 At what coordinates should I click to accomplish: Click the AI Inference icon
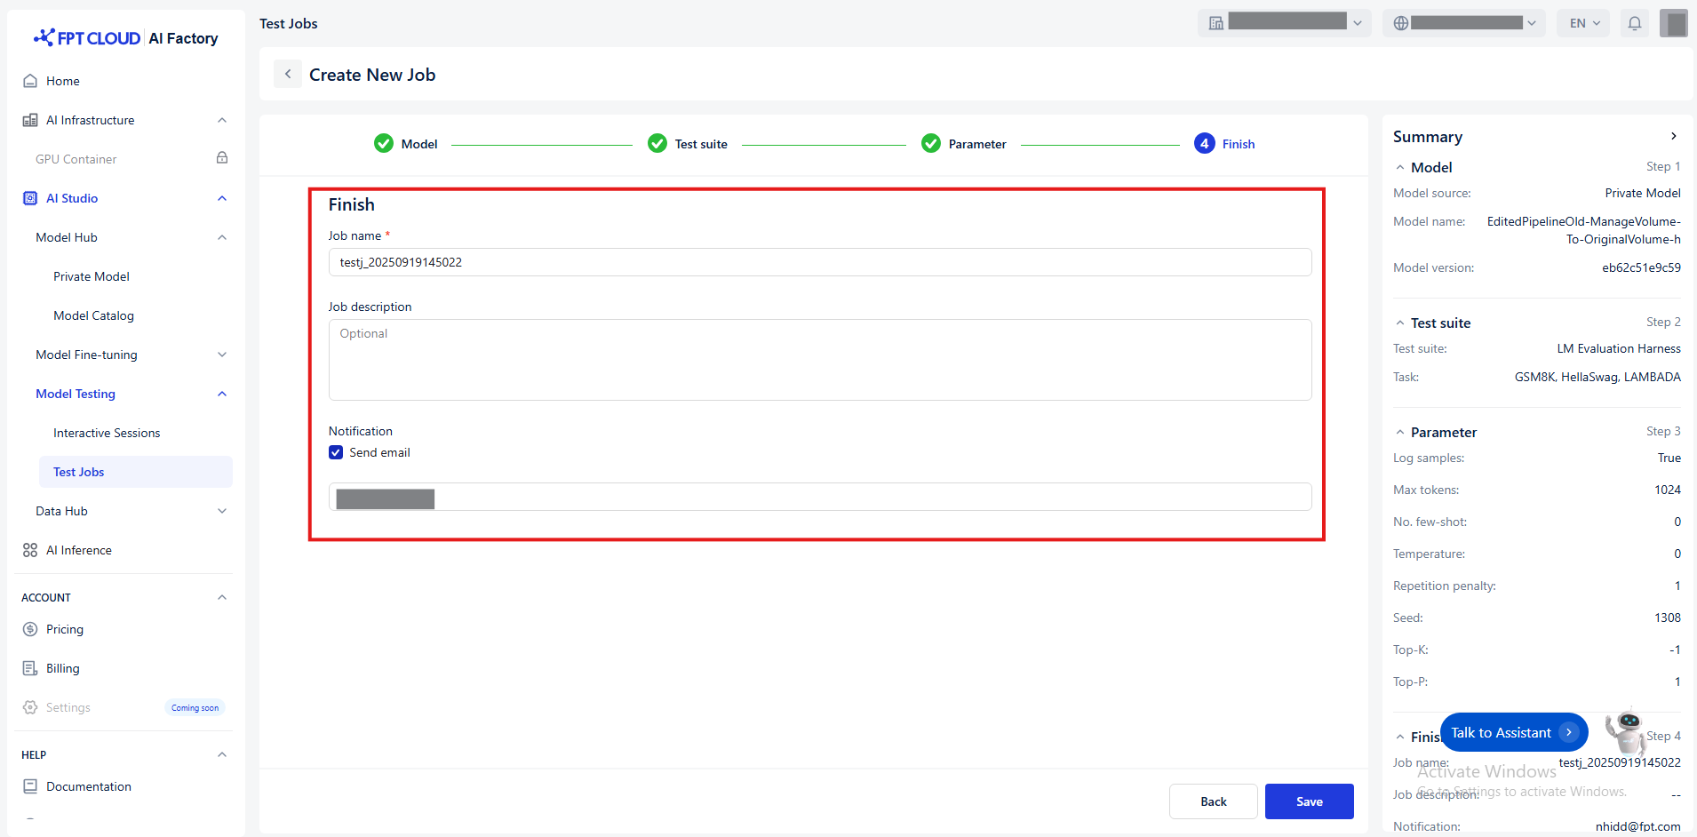pyautogui.click(x=30, y=550)
